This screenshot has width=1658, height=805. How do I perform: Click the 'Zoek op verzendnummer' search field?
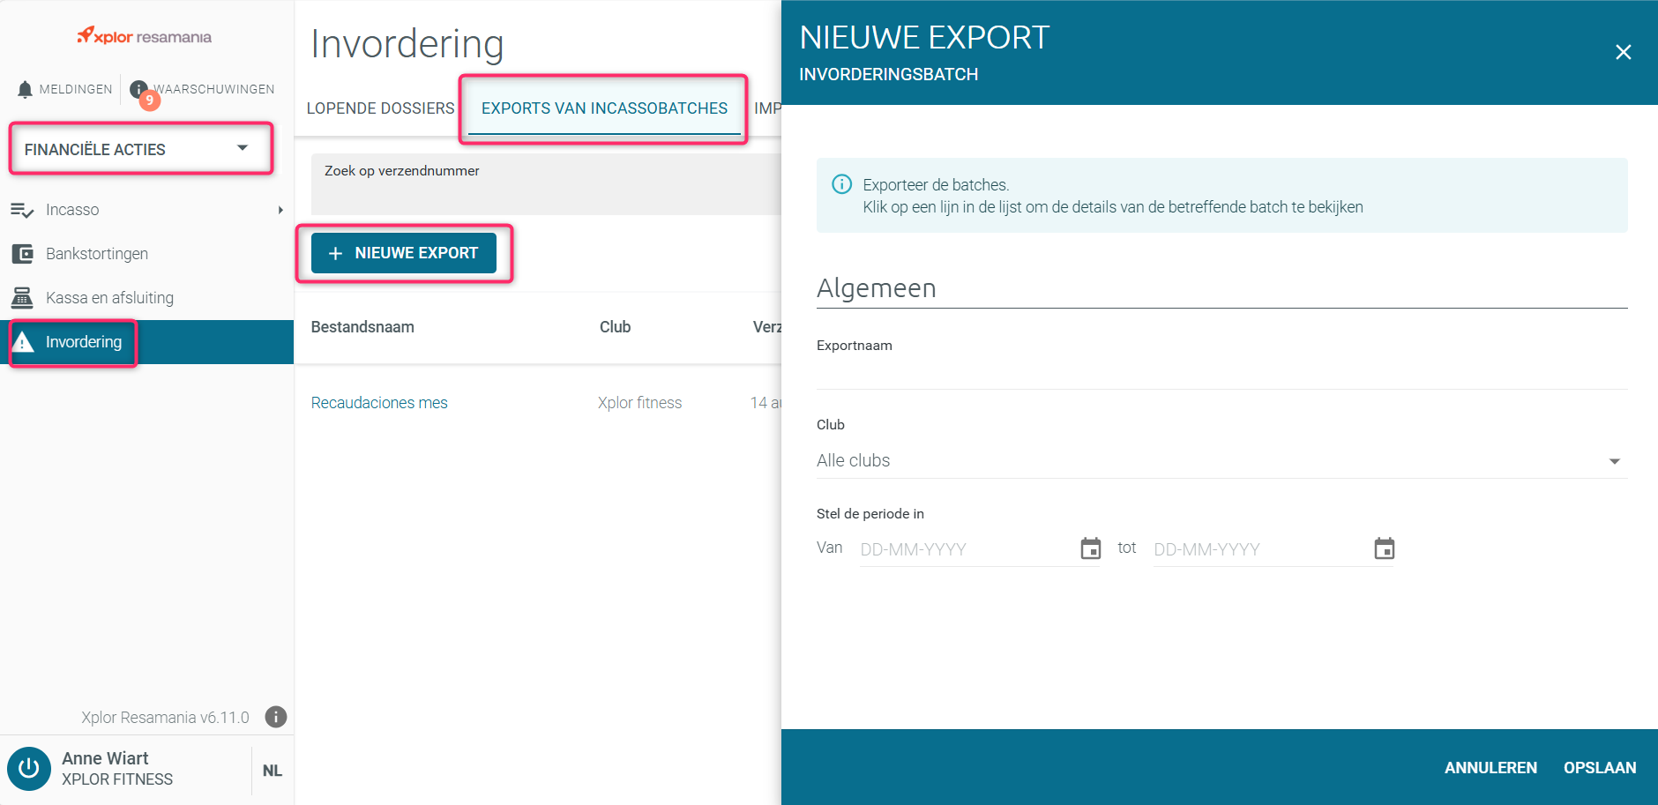point(546,184)
